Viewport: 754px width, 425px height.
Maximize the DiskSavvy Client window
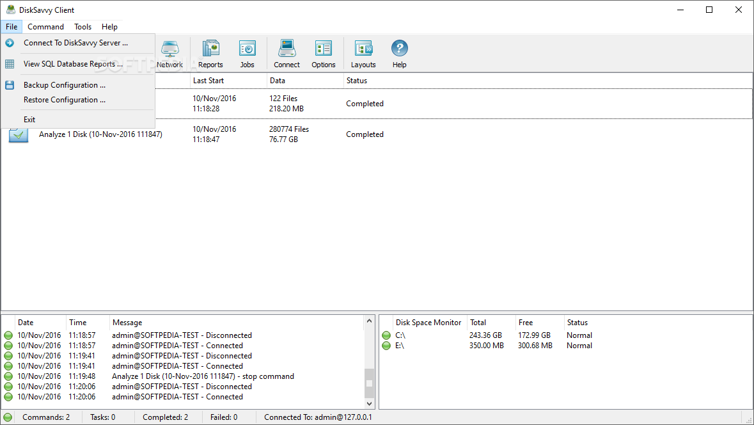pyautogui.click(x=709, y=10)
